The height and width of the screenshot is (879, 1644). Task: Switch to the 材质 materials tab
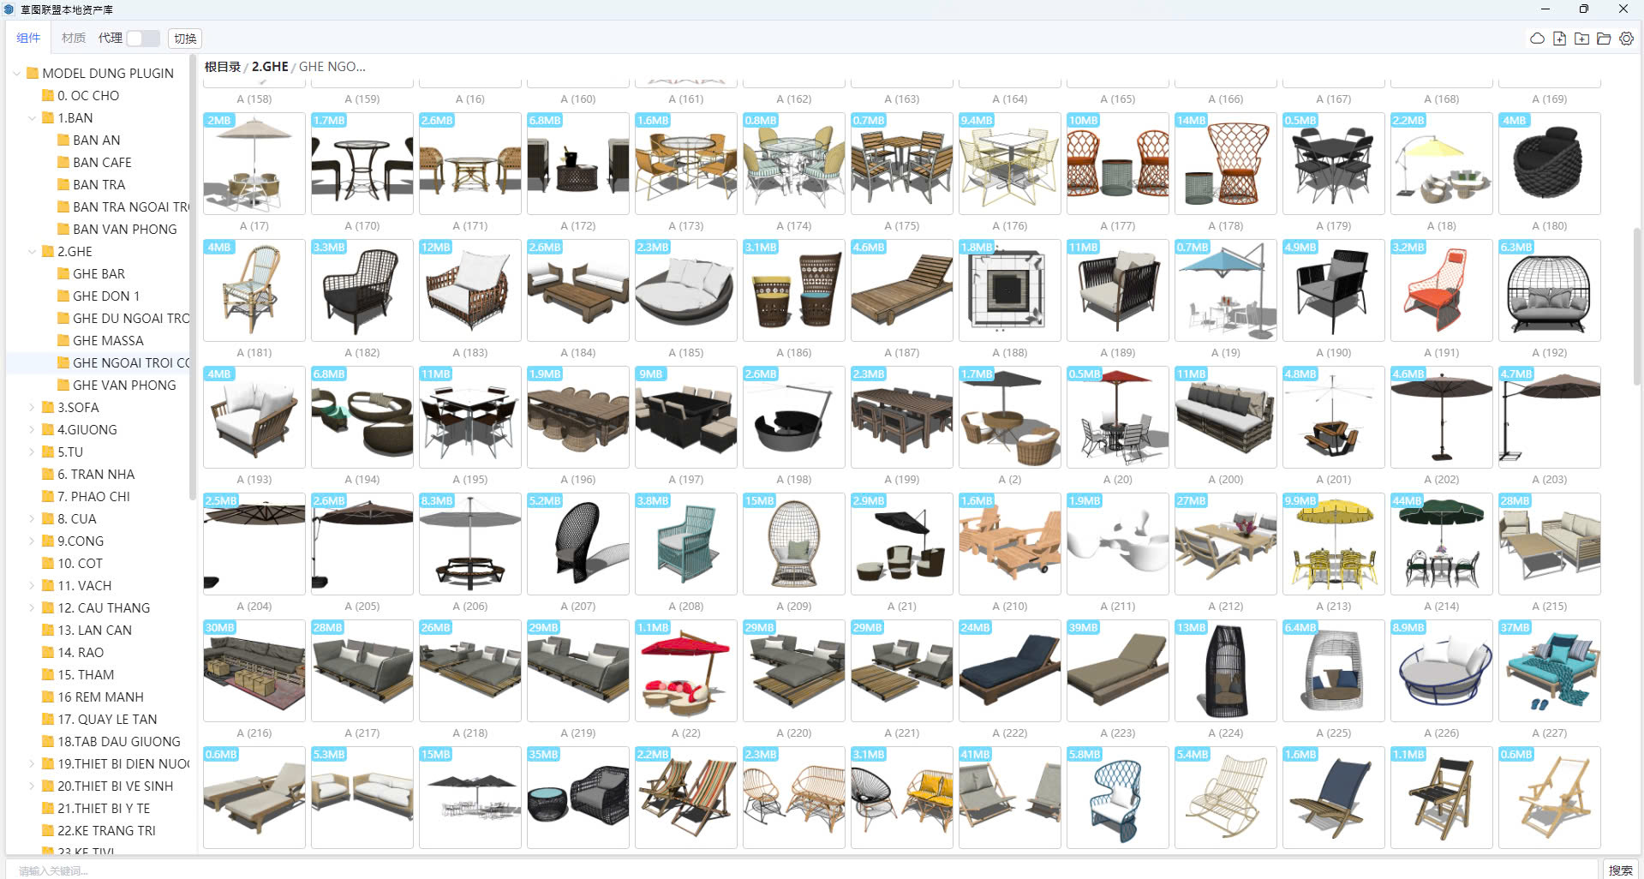click(x=74, y=39)
